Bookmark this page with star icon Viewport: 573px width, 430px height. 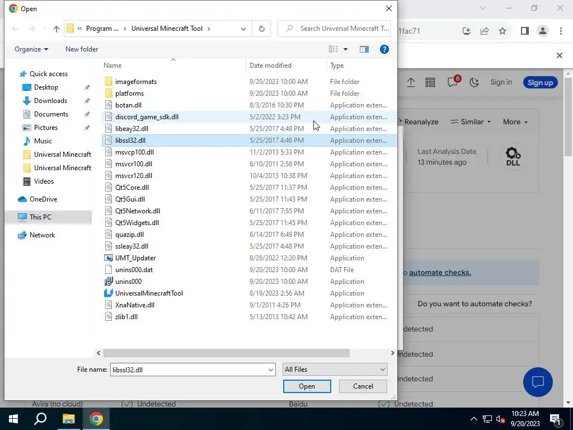tap(502, 31)
